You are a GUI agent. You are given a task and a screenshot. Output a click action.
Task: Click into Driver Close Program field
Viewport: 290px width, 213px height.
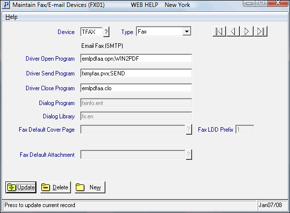136,88
